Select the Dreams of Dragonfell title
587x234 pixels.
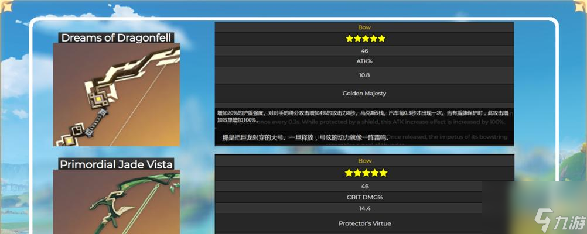click(x=116, y=38)
